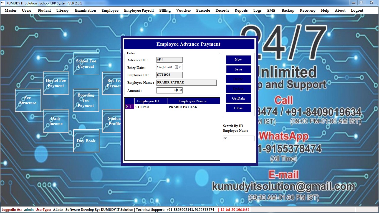379x213 pixels.
Task: Close the Employee Advance Payment form
Action: 238,108
